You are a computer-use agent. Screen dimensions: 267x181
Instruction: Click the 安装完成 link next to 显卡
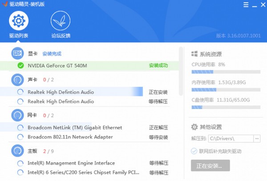(x=52, y=54)
